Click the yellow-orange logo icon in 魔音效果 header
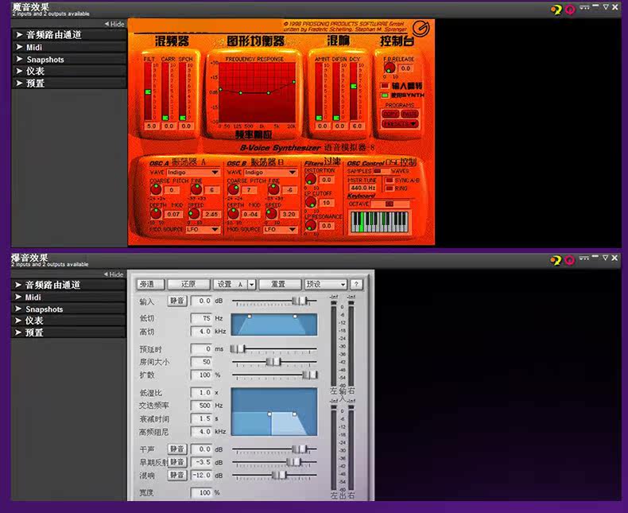628x513 pixels. tap(556, 10)
